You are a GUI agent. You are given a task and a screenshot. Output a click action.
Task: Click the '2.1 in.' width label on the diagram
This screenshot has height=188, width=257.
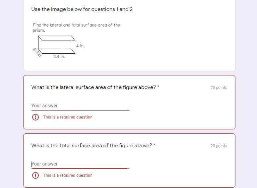[x=37, y=53]
